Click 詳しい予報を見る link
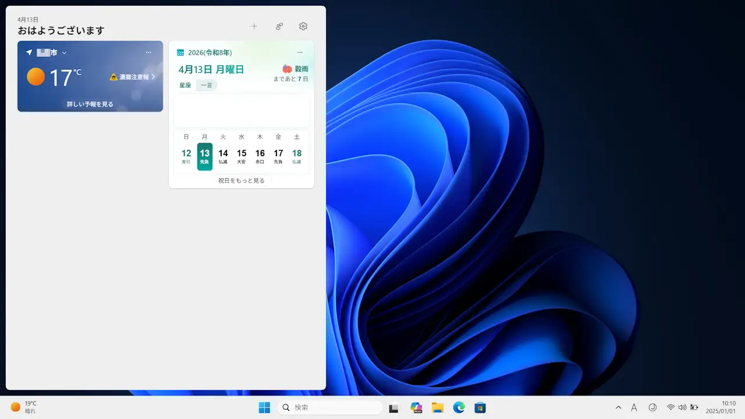The image size is (745, 419). pos(90,104)
